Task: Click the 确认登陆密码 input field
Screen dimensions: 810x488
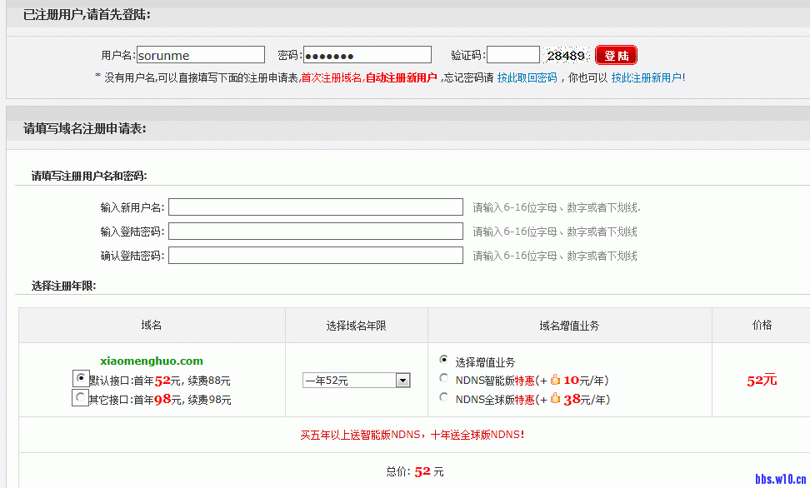Action: click(x=315, y=255)
